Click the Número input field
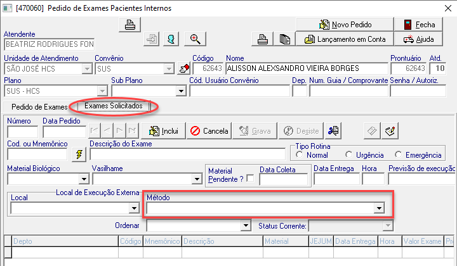Screen dimensions: 457x266 pyautogui.click(x=22, y=132)
